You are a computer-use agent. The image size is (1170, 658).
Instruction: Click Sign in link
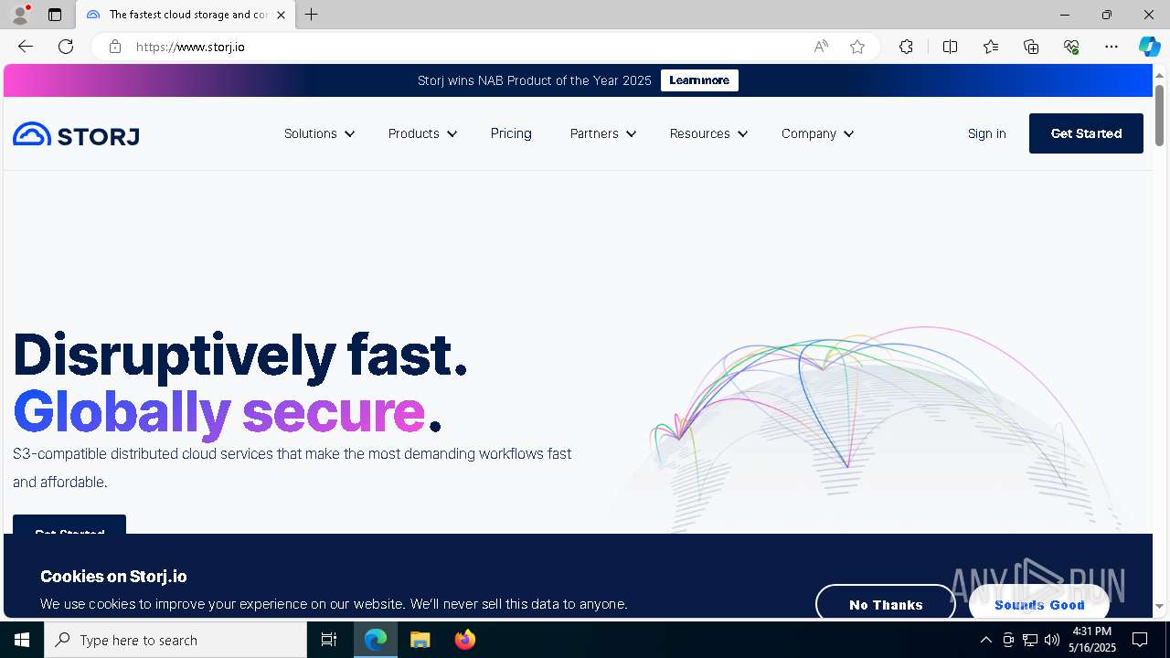point(986,133)
